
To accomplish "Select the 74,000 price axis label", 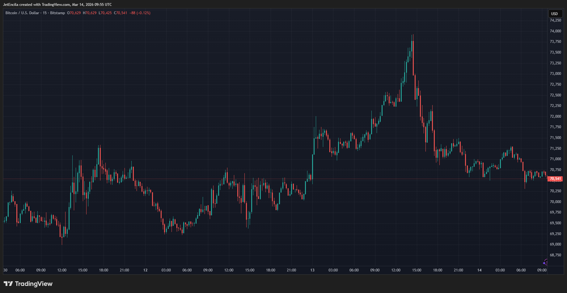I will 555,31.
